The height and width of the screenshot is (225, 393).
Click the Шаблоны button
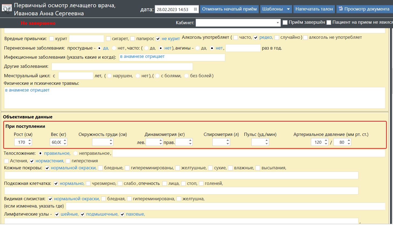[272, 9]
